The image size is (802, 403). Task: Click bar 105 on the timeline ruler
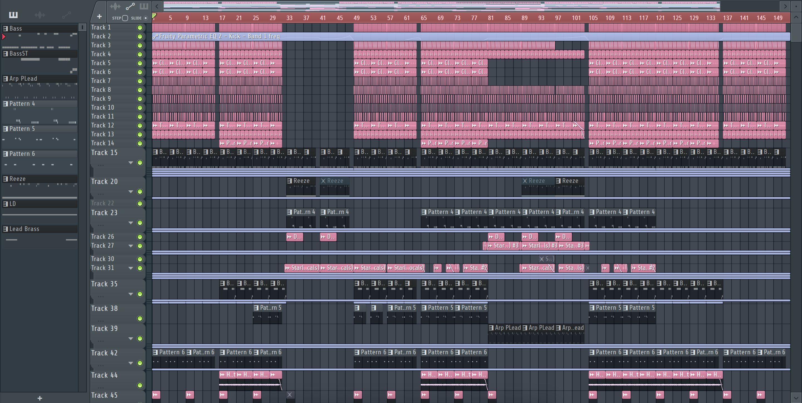pos(593,18)
